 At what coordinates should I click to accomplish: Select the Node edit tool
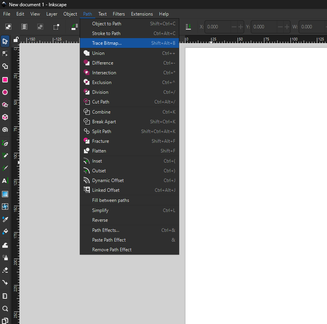click(x=5, y=54)
